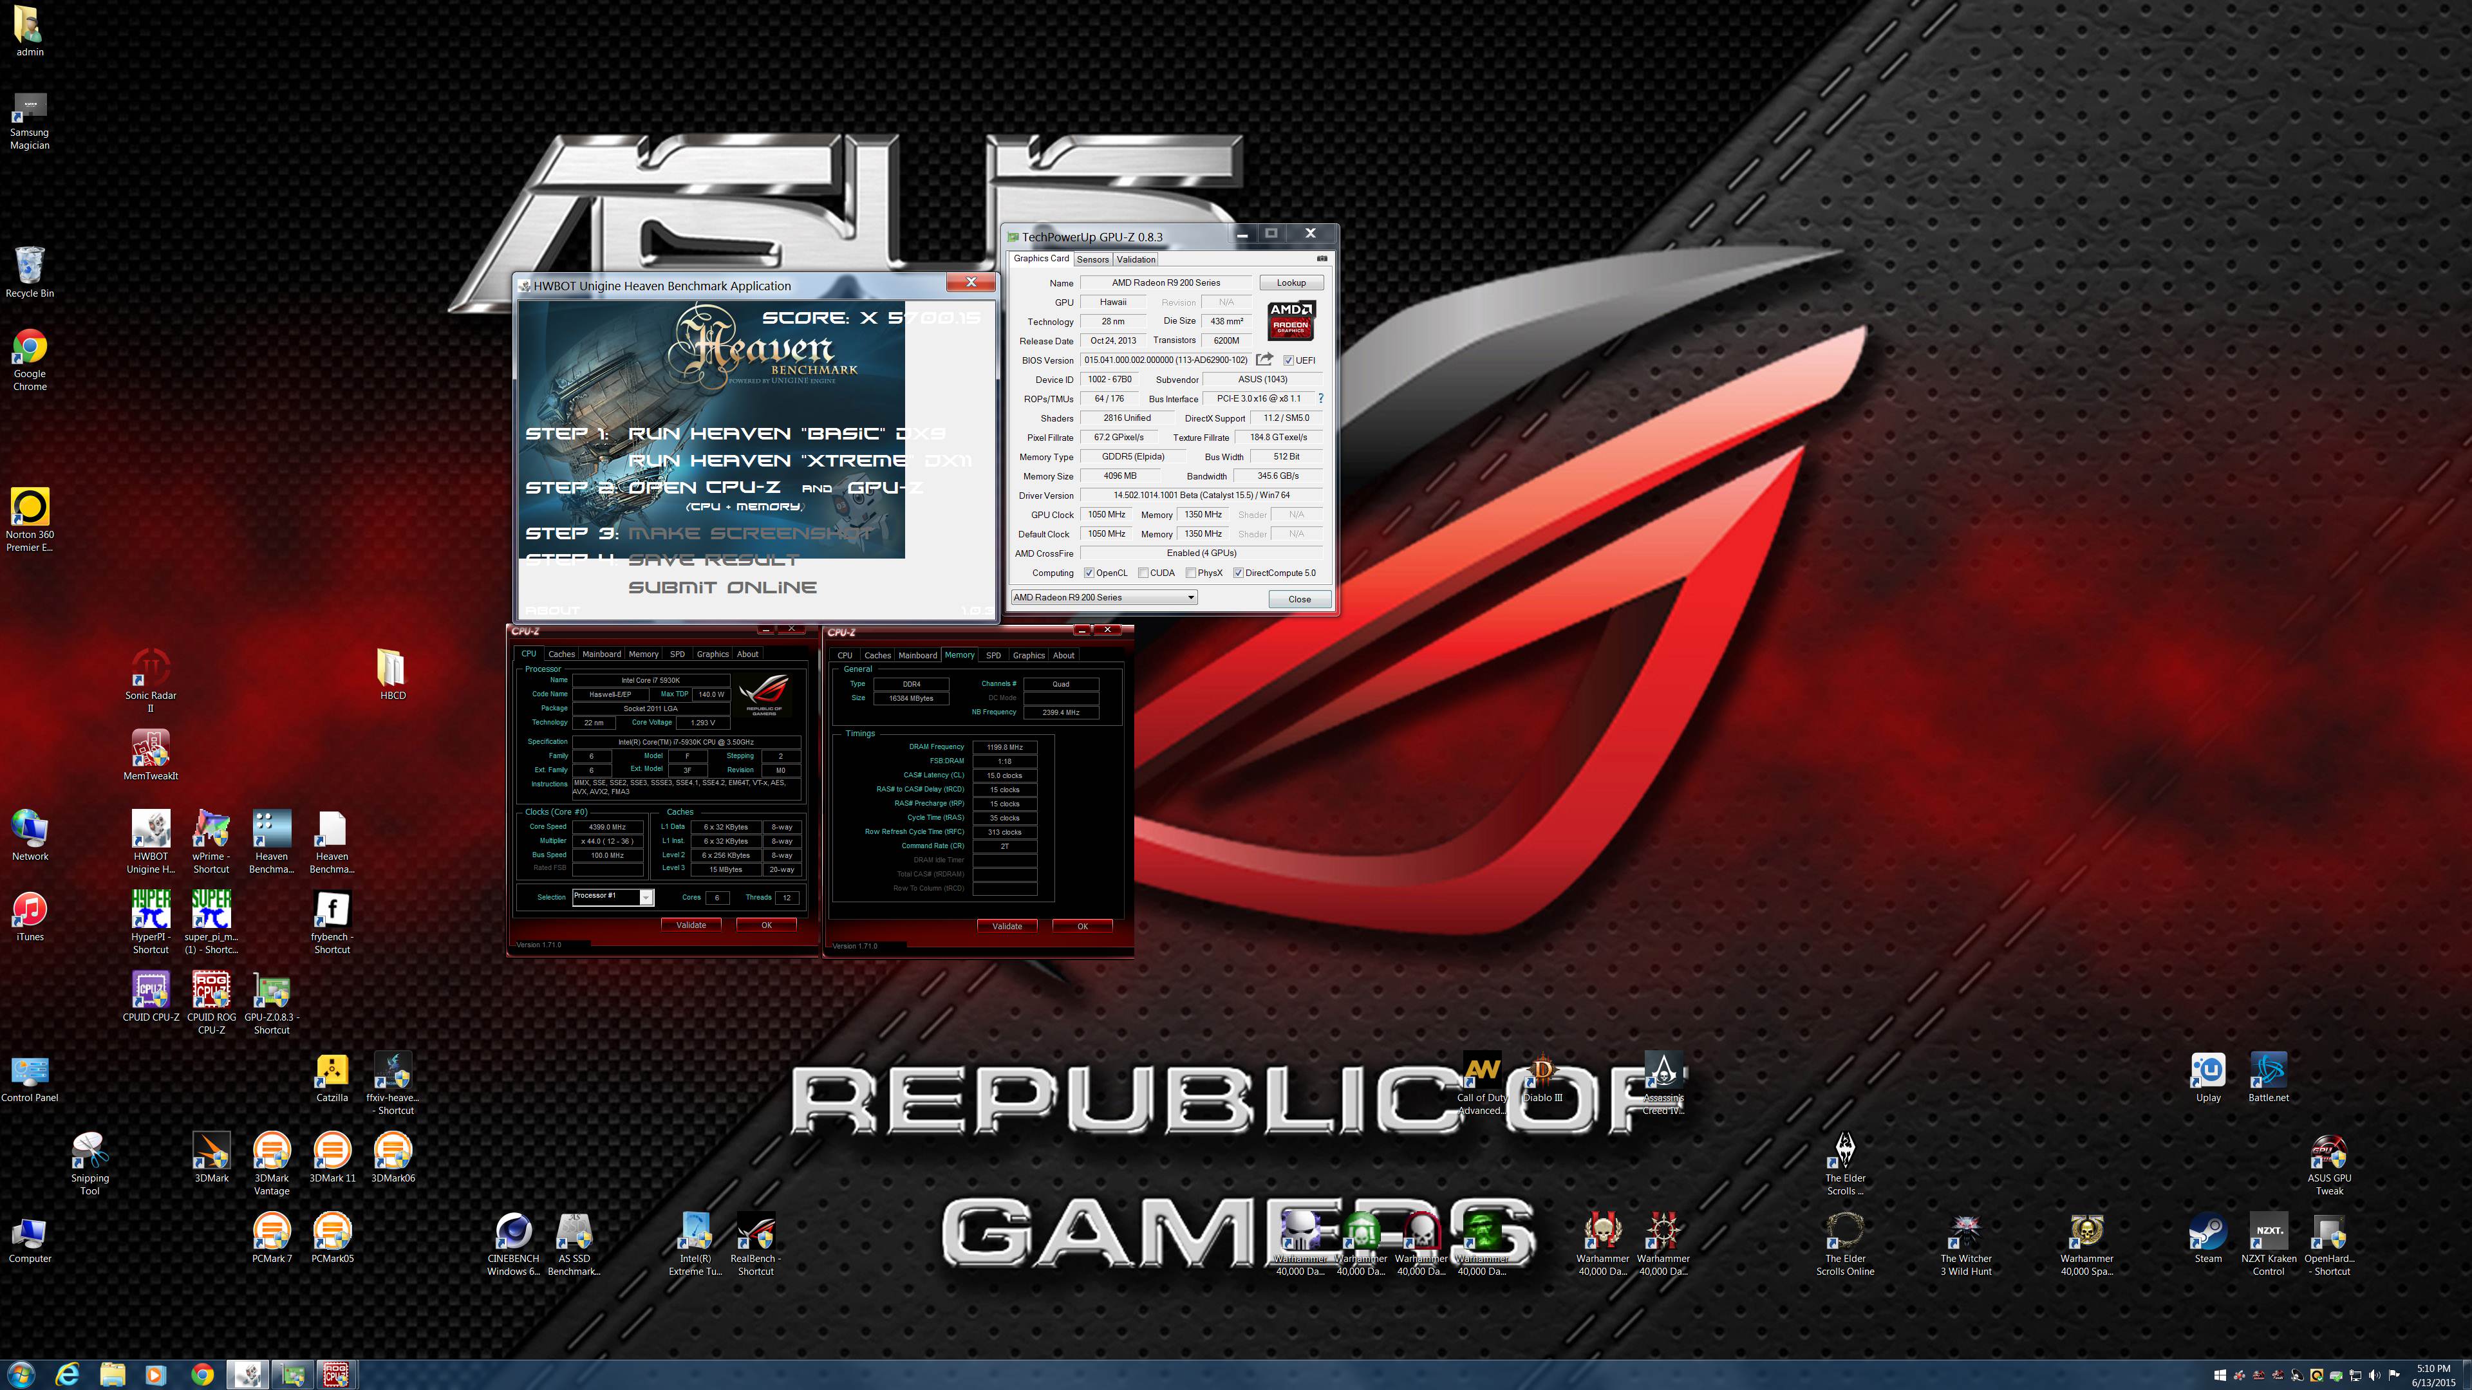Open GPU-Z.0.8.3 shortcut icon

tap(272, 1003)
